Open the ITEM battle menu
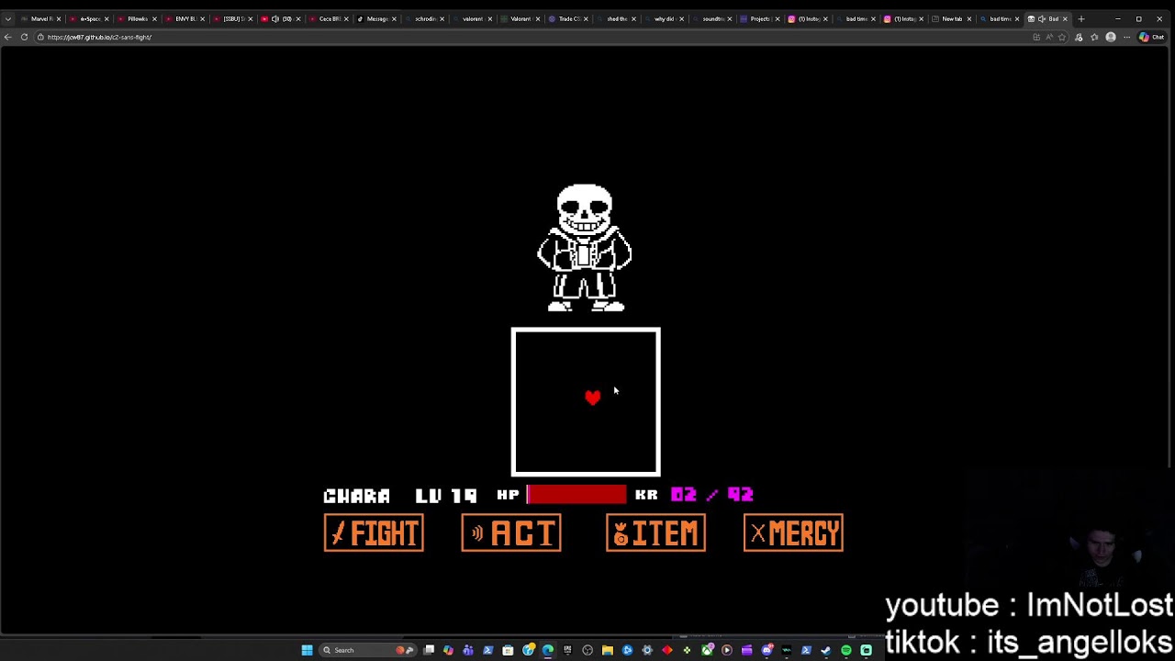Image resolution: width=1175 pixels, height=661 pixels. pyautogui.click(x=655, y=533)
